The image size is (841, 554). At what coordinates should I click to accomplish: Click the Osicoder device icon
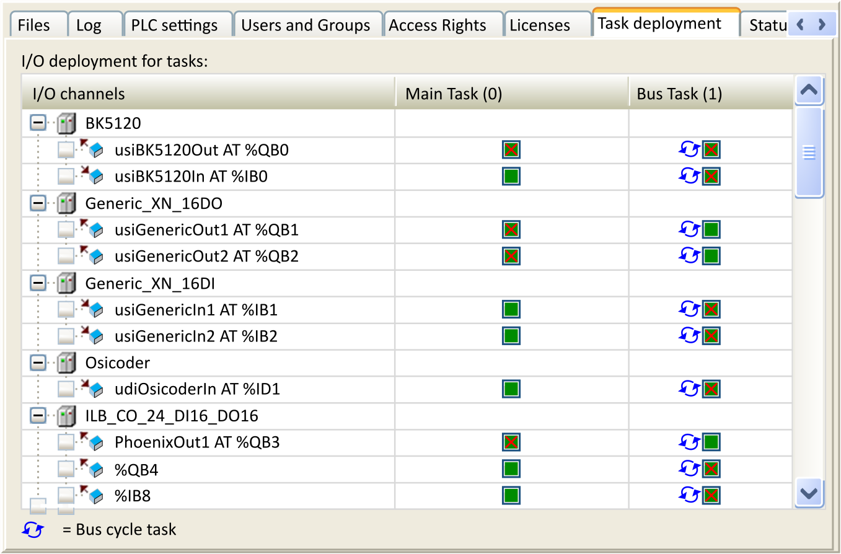click(x=66, y=363)
